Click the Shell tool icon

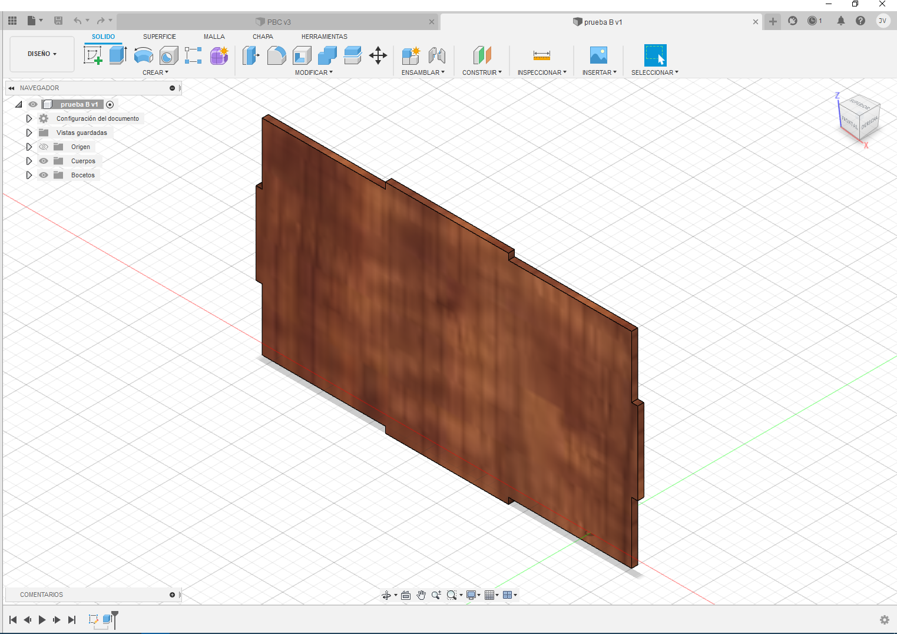[302, 55]
